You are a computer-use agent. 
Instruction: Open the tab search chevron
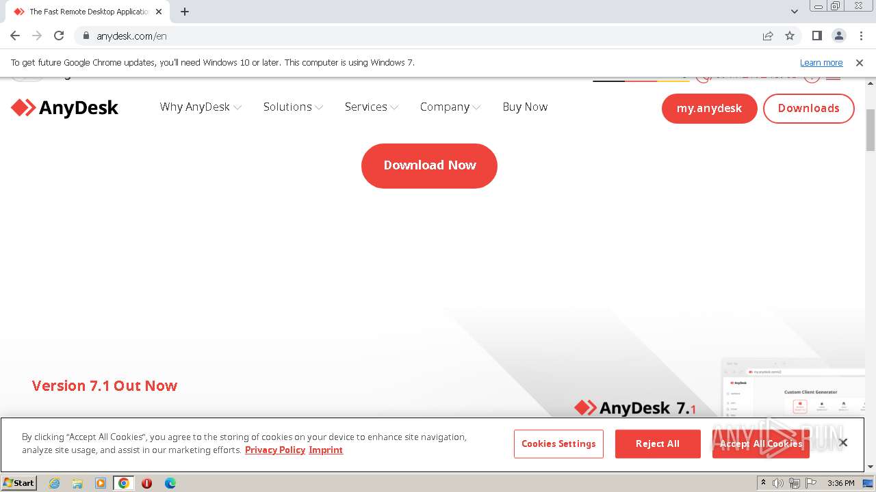coord(795,12)
